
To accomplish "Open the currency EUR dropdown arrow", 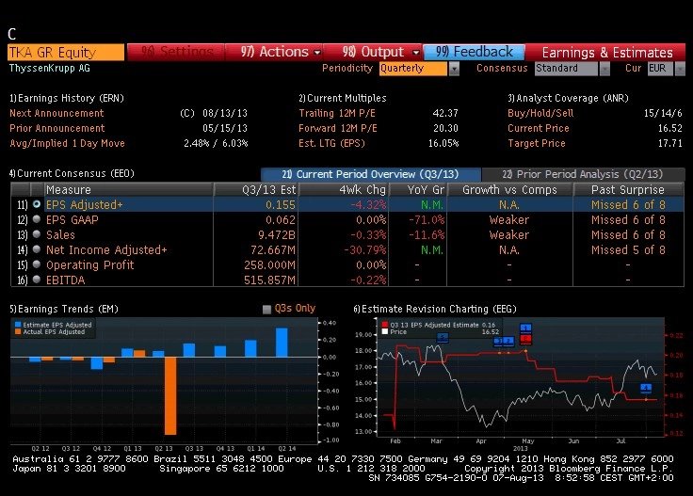I will click(680, 69).
